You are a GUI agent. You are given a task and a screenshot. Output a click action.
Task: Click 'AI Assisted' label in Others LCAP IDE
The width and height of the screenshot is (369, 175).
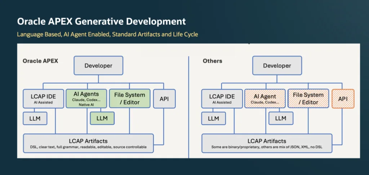[222, 102]
